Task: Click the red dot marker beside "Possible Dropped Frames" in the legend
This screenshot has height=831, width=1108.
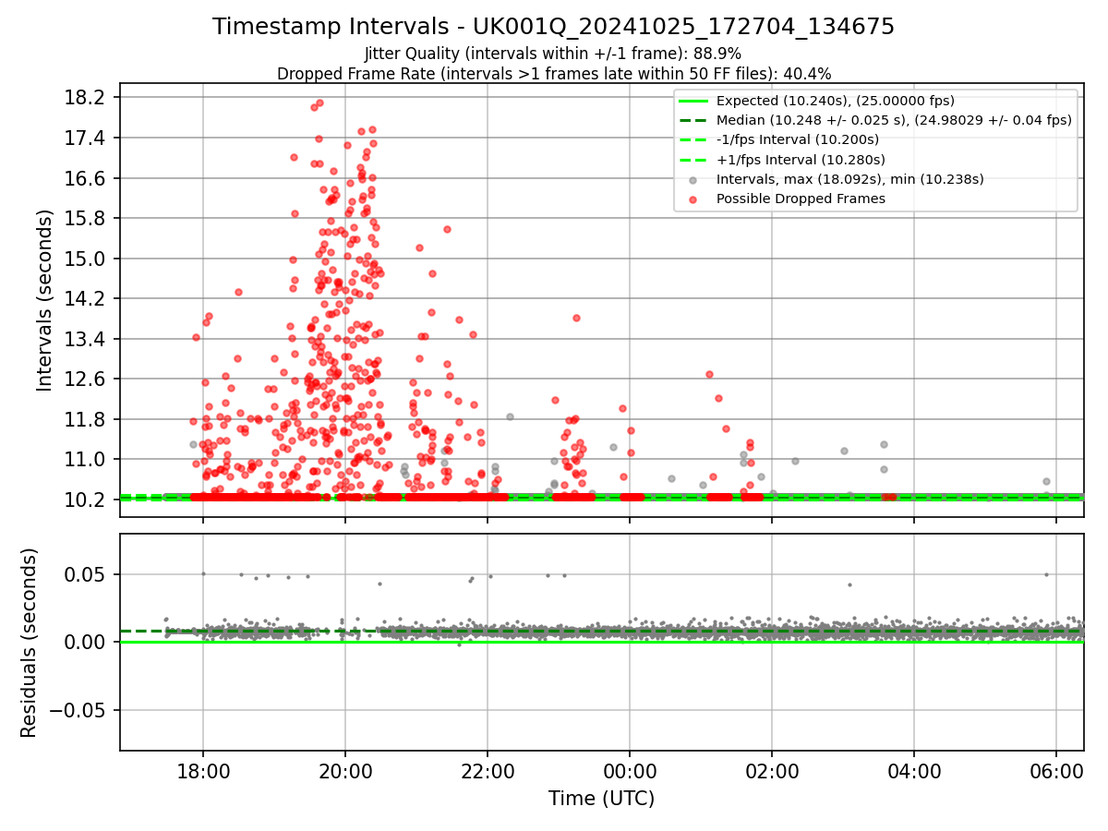Action: [x=693, y=199]
